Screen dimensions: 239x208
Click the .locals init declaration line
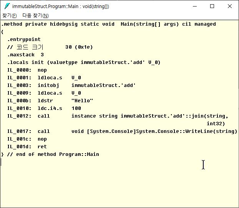click(x=84, y=62)
